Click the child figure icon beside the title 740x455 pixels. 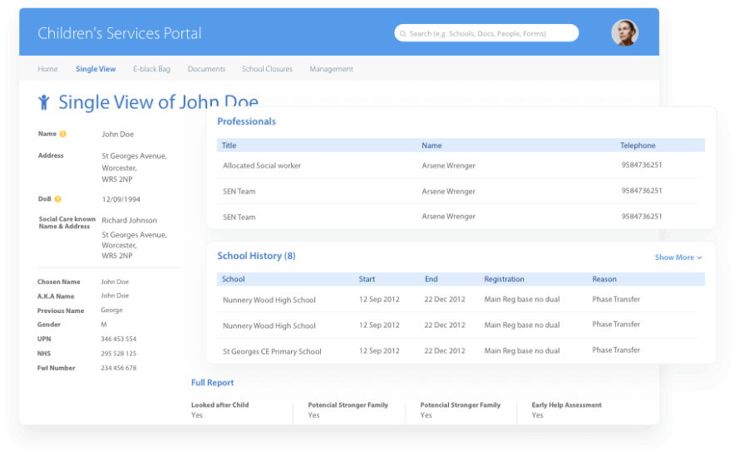click(44, 102)
